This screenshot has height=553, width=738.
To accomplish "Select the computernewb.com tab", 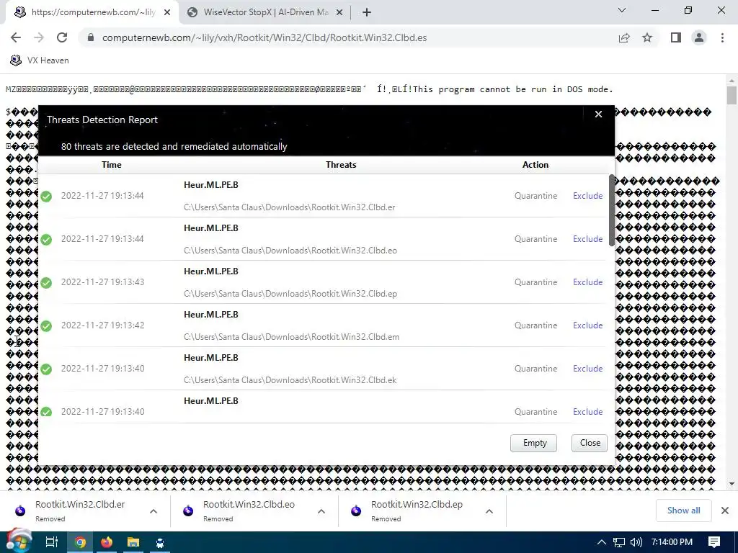I will pyautogui.click(x=92, y=12).
